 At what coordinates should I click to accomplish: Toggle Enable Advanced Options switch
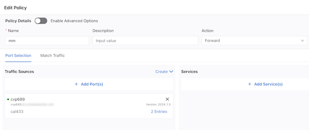point(41,21)
